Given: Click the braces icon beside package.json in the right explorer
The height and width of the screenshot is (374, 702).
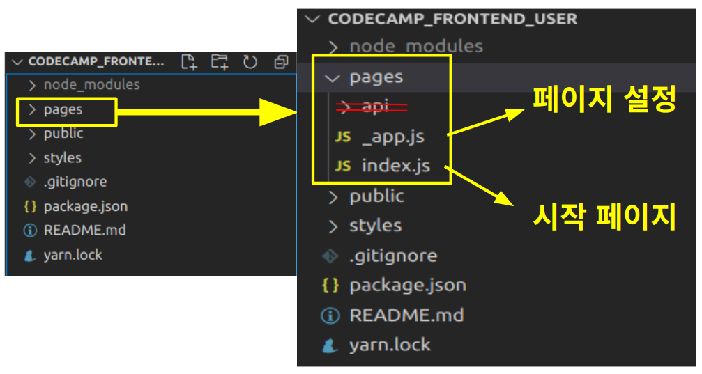Looking at the screenshot, I should coord(330,286).
